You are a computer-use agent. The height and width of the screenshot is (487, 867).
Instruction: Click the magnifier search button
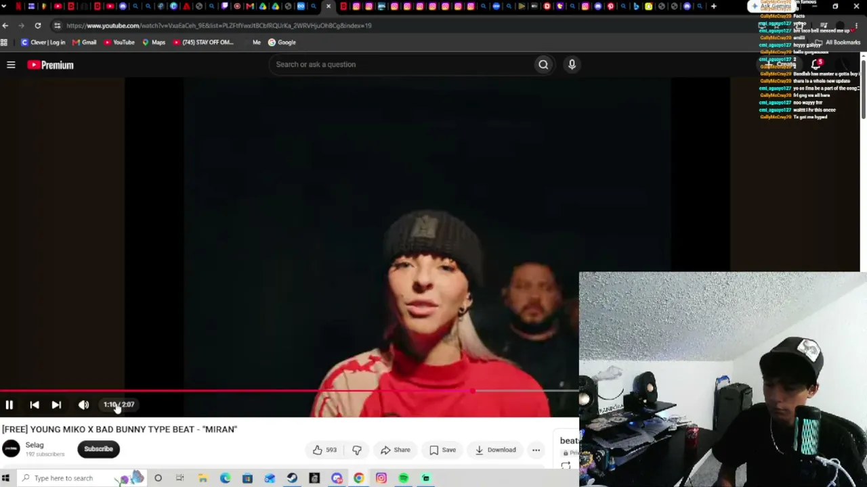coord(543,64)
